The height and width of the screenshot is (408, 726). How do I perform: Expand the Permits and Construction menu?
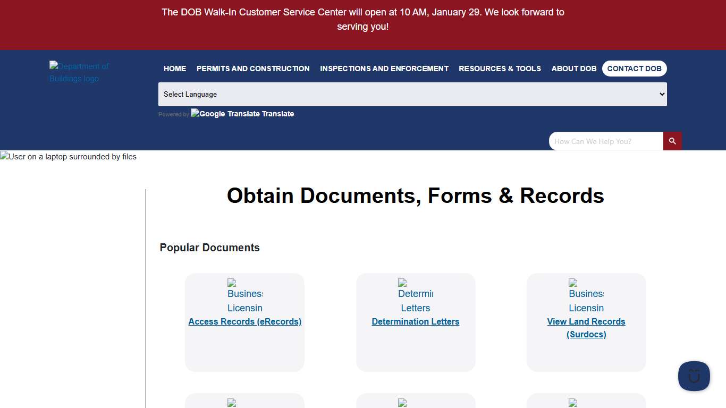pyautogui.click(x=252, y=69)
